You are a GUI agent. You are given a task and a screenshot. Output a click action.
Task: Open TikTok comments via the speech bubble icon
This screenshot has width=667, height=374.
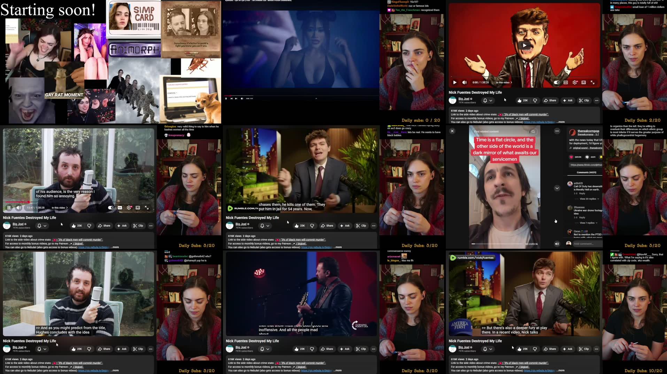point(587,157)
